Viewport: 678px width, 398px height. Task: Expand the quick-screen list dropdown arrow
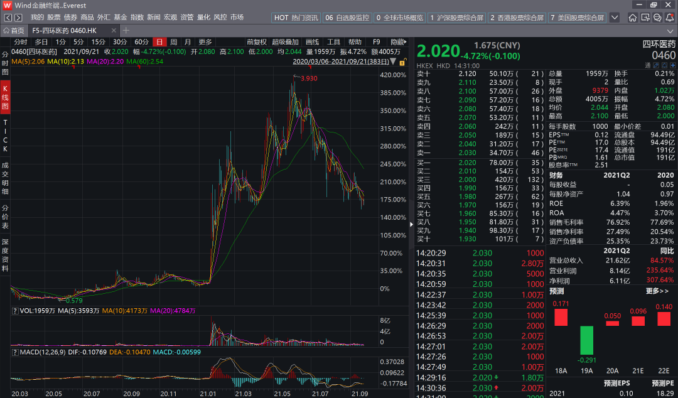tap(615, 18)
